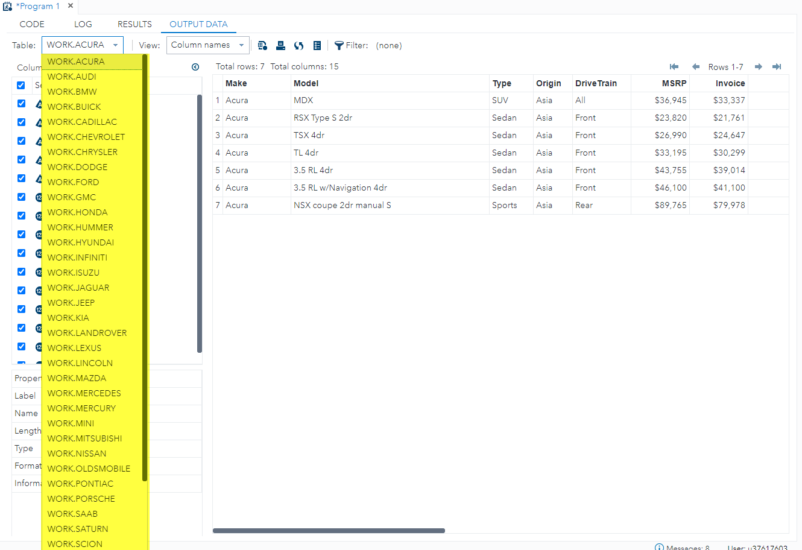802x550 pixels.
Task: Choose WORK.MITSUBISHI table
Action: tap(92, 438)
